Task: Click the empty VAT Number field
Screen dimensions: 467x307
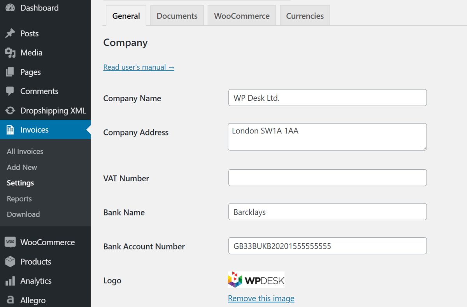Action: [x=327, y=178]
